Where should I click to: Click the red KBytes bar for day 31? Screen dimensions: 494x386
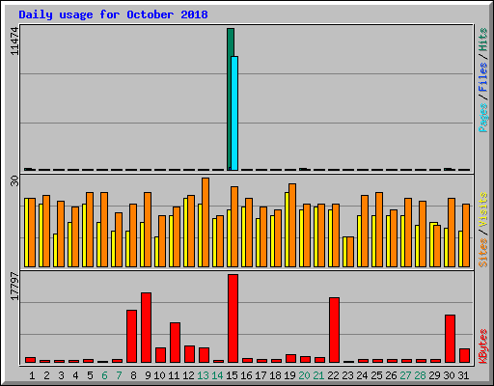(464, 355)
